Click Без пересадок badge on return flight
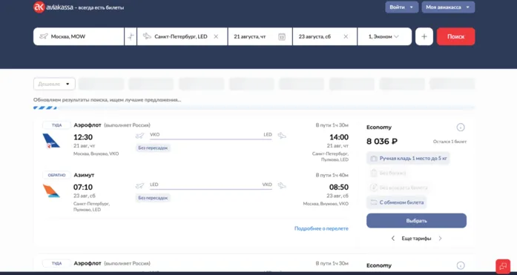 pyautogui.click(x=153, y=198)
